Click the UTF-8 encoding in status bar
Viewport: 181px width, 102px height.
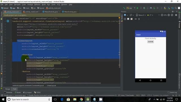click(x=149, y=95)
